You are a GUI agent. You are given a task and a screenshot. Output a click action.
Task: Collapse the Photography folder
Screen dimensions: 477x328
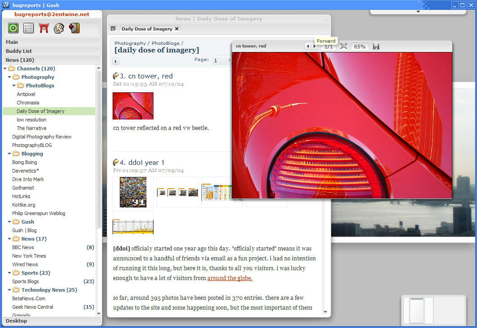coord(9,77)
